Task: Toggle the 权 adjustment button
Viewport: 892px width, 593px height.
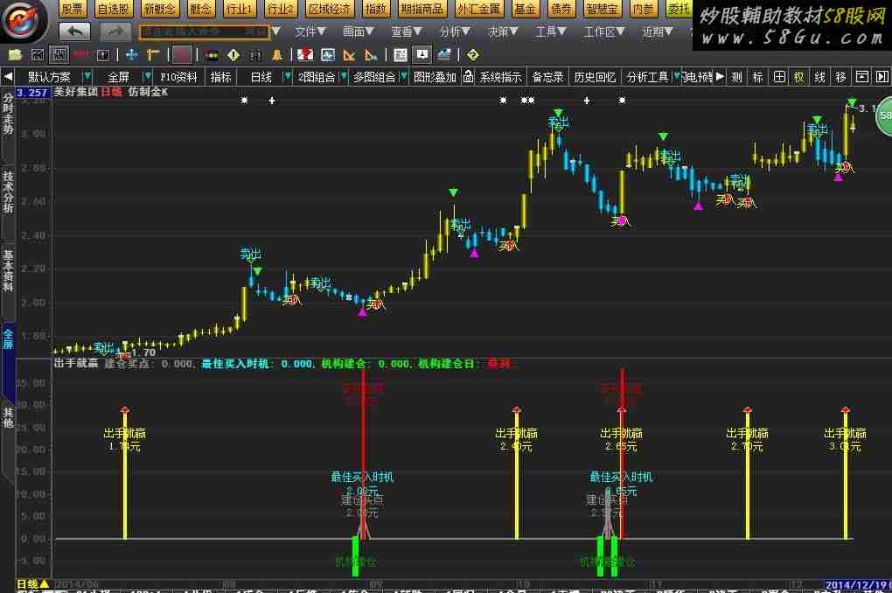Action: click(x=798, y=77)
